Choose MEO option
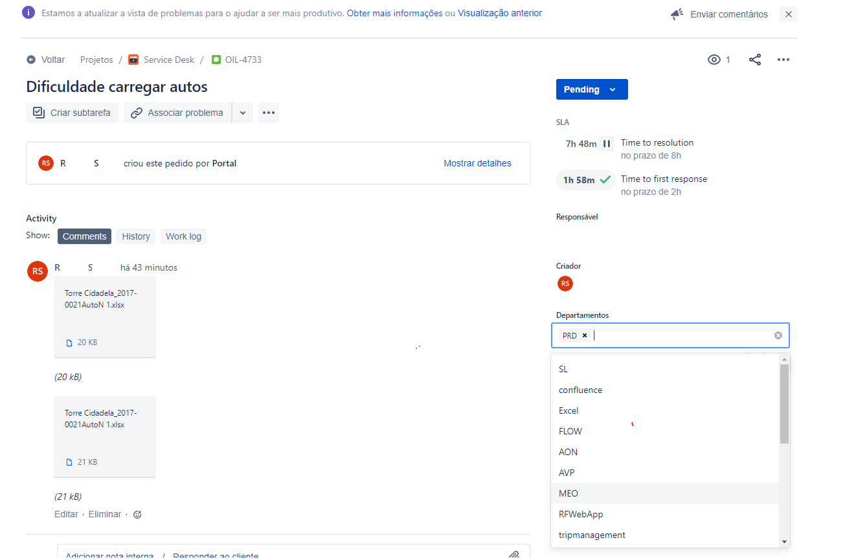The height and width of the screenshot is (560, 845). (665, 493)
